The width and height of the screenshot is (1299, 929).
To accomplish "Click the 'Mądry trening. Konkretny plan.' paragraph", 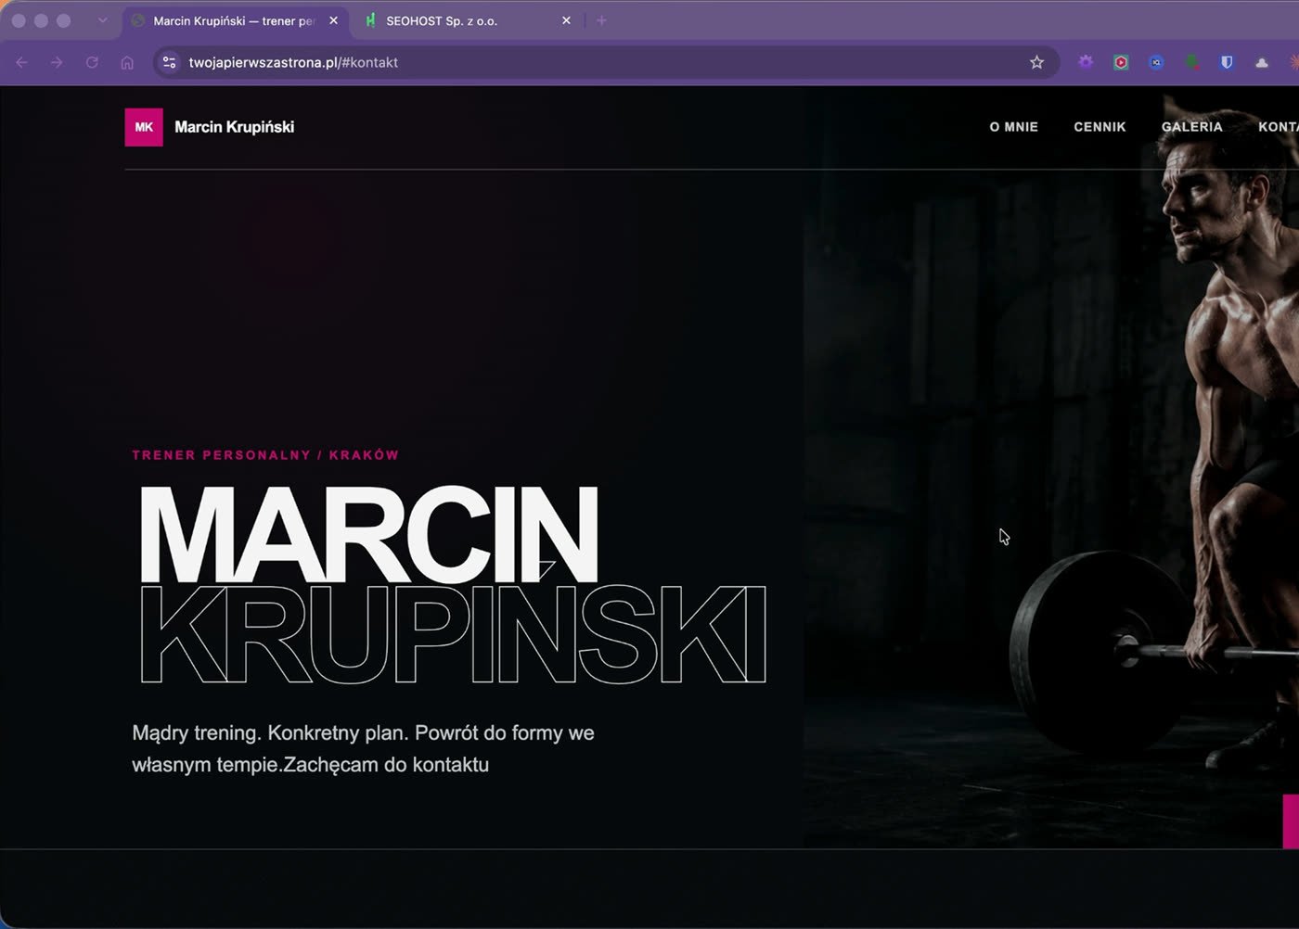I will [363, 748].
